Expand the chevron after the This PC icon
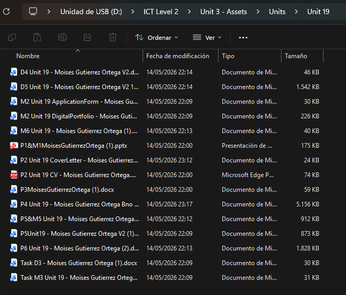The height and width of the screenshot is (295, 346). 49,12
